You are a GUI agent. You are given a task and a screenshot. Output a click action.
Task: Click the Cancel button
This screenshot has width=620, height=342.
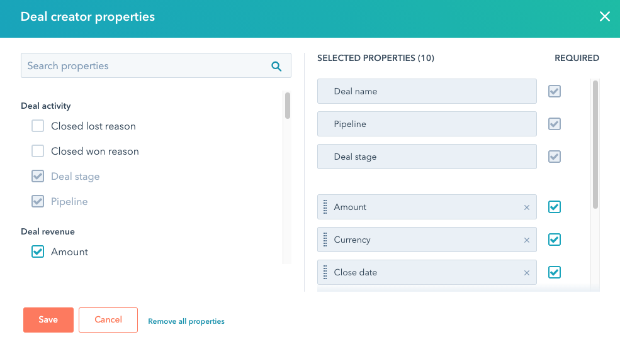(108, 320)
